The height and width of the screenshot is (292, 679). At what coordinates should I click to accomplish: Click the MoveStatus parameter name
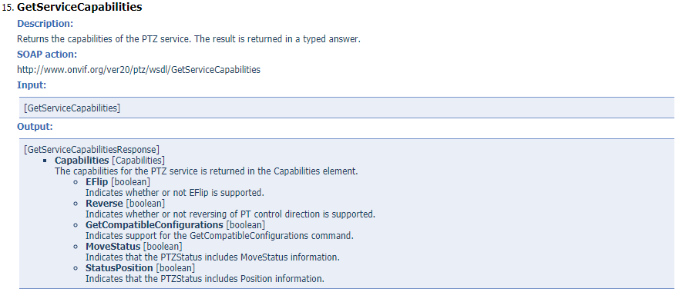113,246
